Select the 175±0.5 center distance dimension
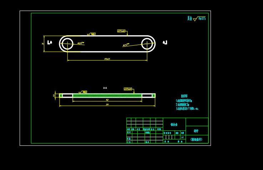The width and height of the screenshot is (263, 170). pyautogui.click(x=107, y=59)
